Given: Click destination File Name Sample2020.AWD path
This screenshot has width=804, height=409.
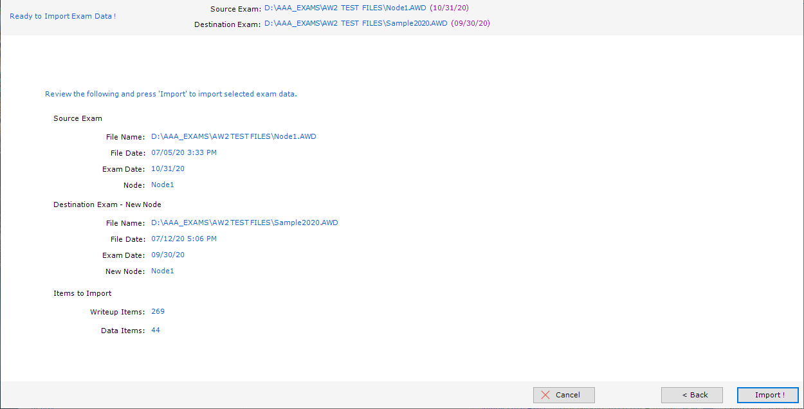Looking at the screenshot, I should (244, 223).
